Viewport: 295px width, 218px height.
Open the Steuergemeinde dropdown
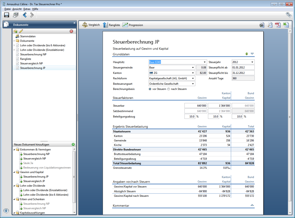pos(193,68)
